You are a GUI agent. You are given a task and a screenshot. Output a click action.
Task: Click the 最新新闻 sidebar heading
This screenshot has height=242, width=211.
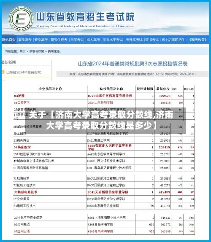[9, 62]
